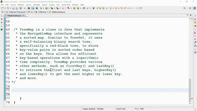The height and width of the screenshot is (111, 197).
Task: Click the Smart Insert status entry
Action: pyautogui.click(x=121, y=109)
